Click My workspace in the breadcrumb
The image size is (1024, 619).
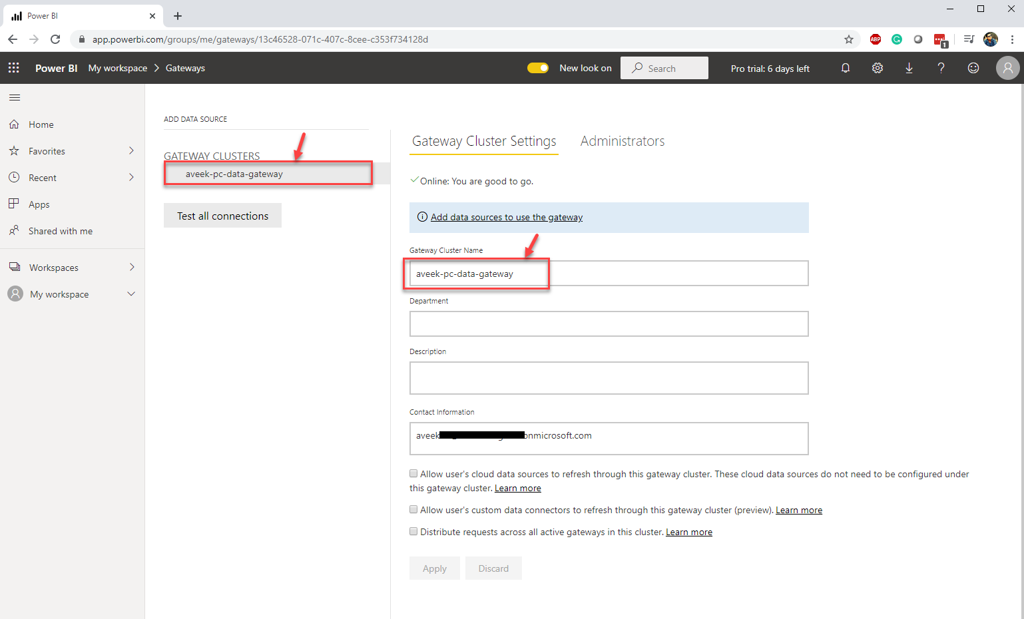(x=118, y=68)
